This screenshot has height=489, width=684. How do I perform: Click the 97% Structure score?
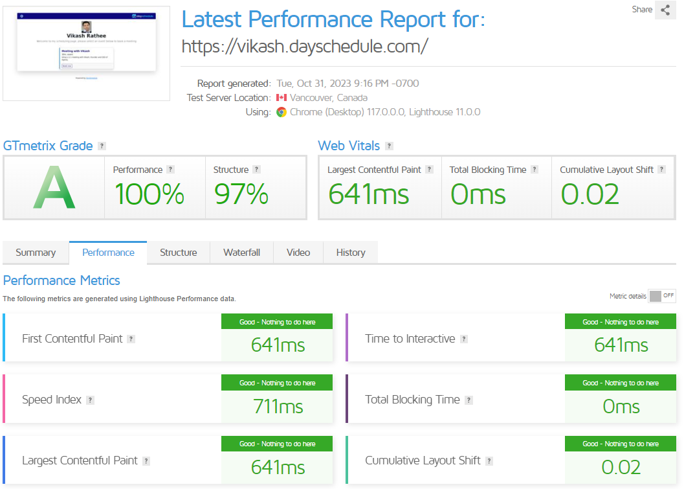coord(241,194)
